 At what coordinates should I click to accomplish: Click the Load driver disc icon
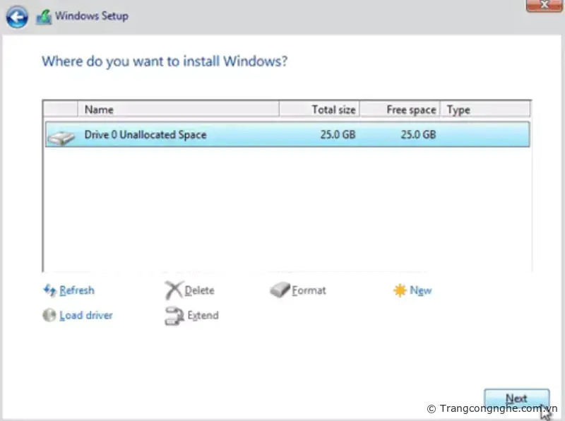point(49,316)
